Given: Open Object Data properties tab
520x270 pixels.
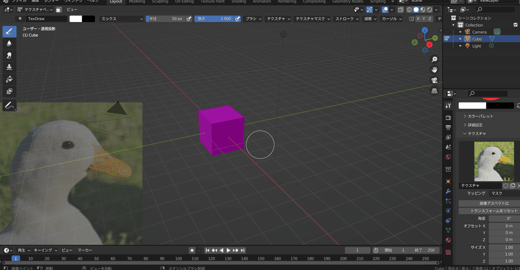Looking at the screenshot, I should (448, 230).
